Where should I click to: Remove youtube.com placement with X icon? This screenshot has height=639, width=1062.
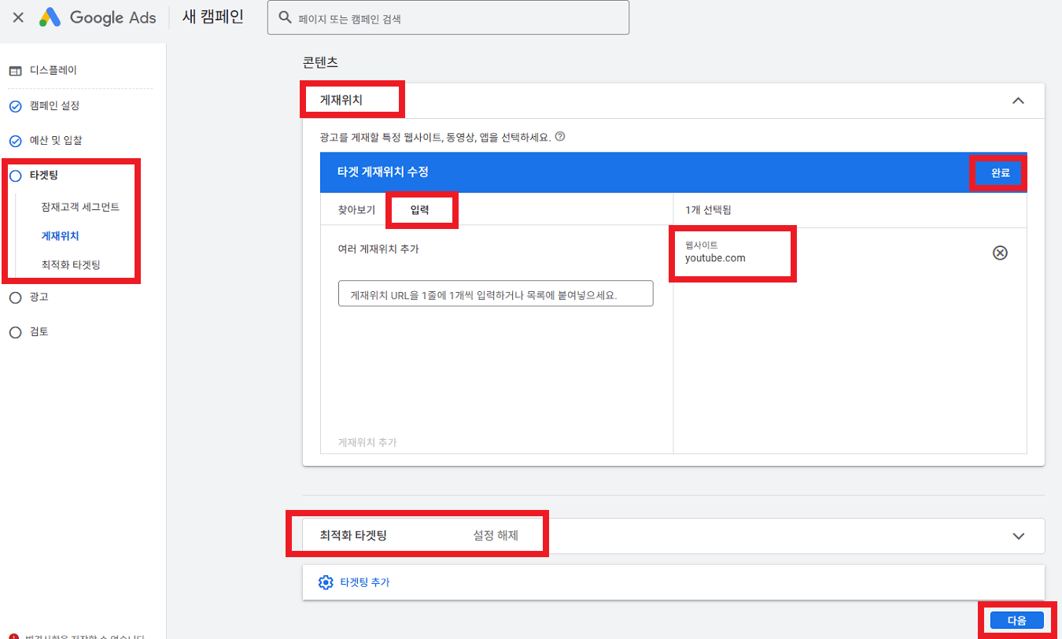[x=1000, y=253]
